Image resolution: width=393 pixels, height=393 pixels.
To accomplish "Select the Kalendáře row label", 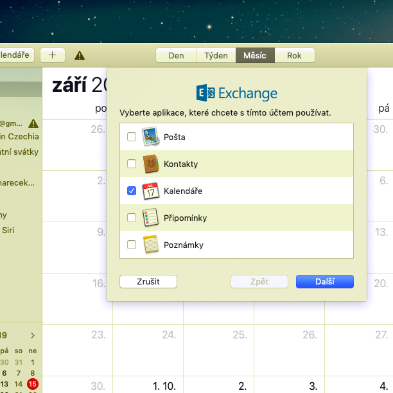I will 183,191.
